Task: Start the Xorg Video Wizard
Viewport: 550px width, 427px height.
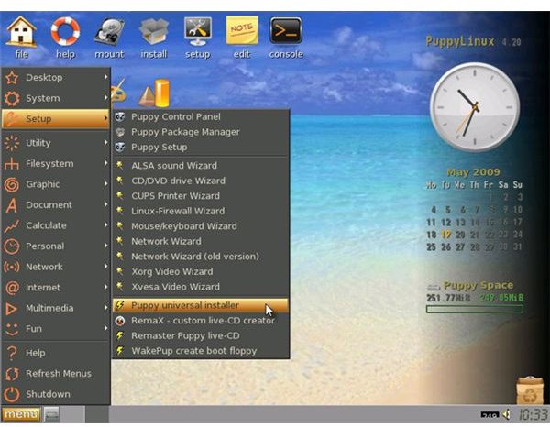Action: [201, 271]
